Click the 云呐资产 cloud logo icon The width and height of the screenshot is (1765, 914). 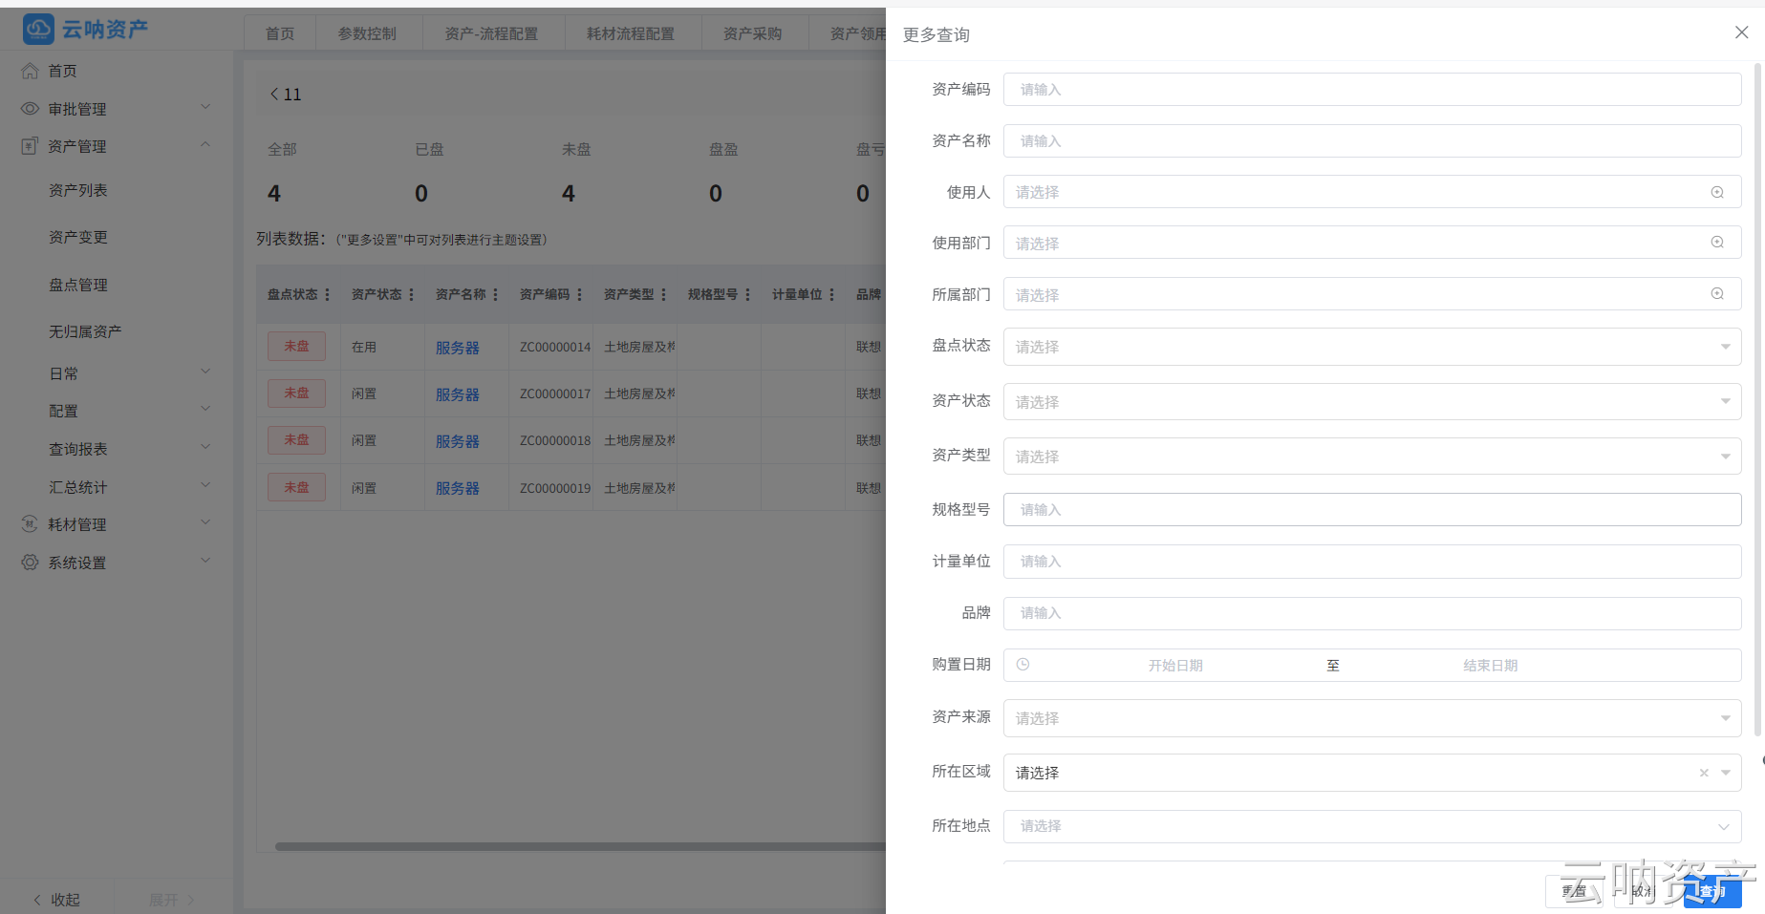click(38, 30)
